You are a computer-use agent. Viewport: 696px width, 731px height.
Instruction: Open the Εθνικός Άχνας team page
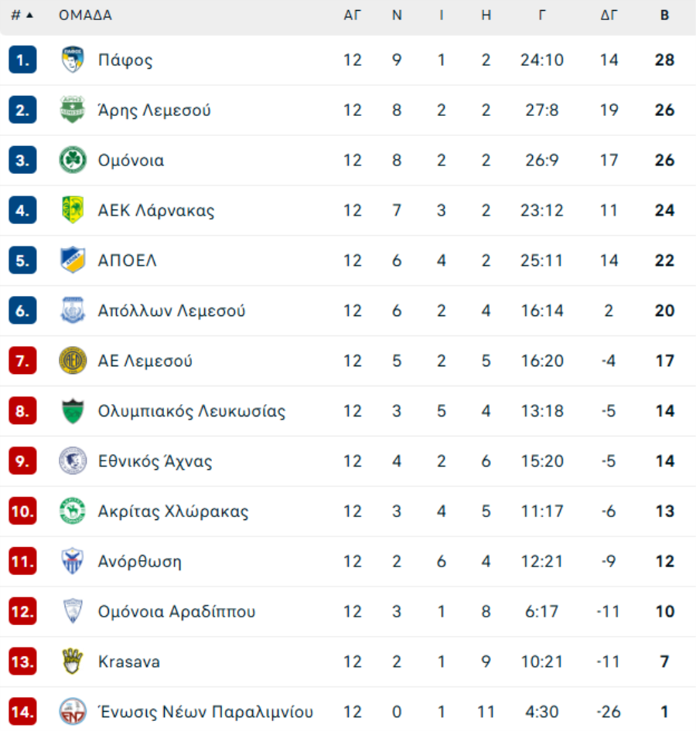pos(155,461)
